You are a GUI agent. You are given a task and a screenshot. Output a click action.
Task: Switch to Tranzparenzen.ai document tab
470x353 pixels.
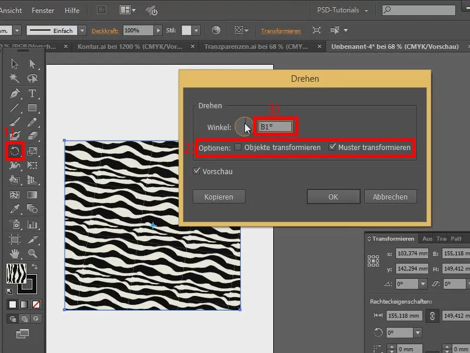256,46
